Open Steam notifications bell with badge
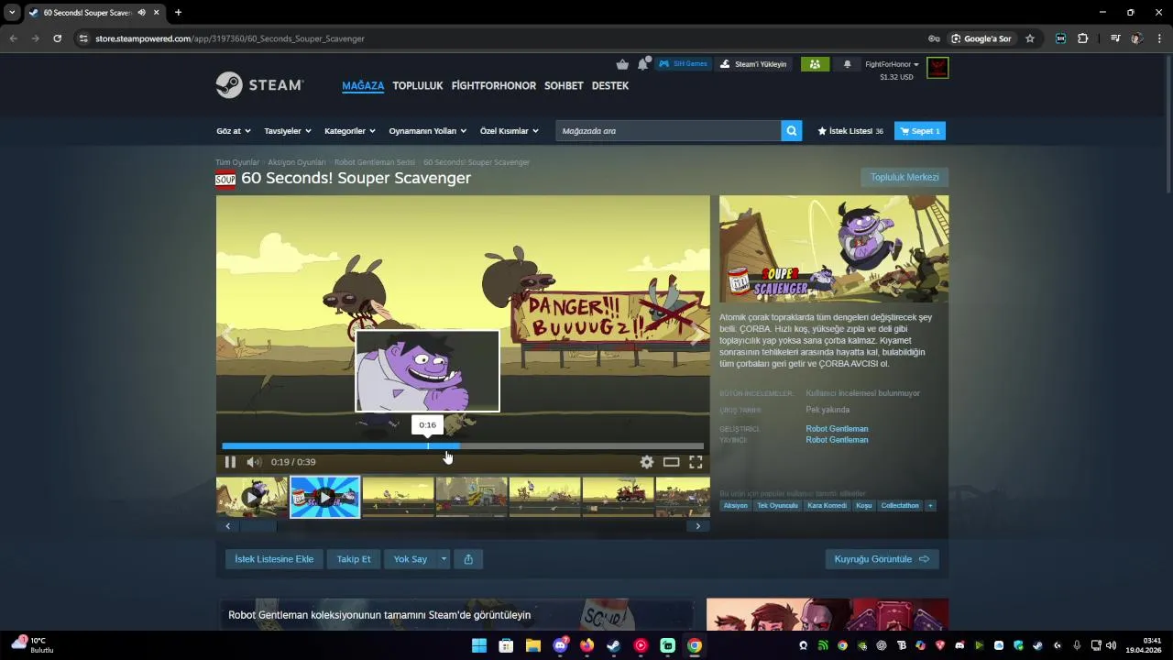 coord(643,64)
